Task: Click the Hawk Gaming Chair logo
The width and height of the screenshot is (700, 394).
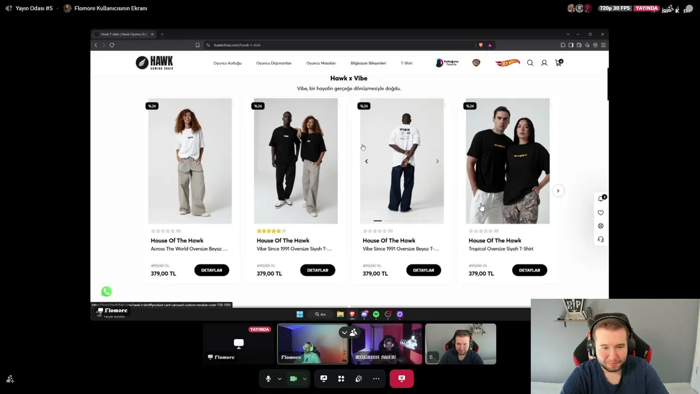Action: click(x=155, y=63)
